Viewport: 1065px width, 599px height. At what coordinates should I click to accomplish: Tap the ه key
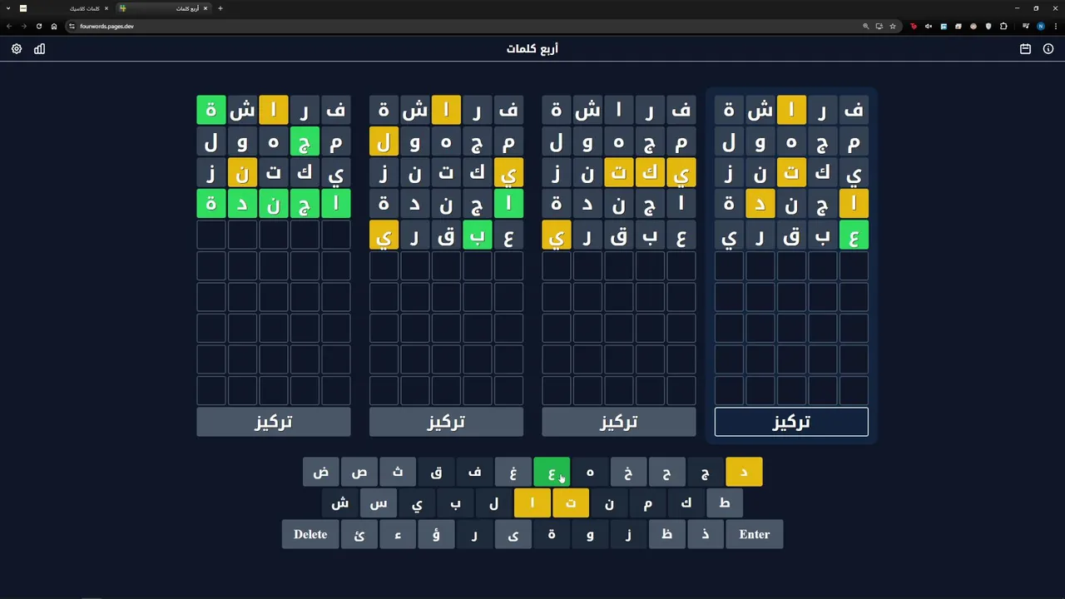(590, 473)
